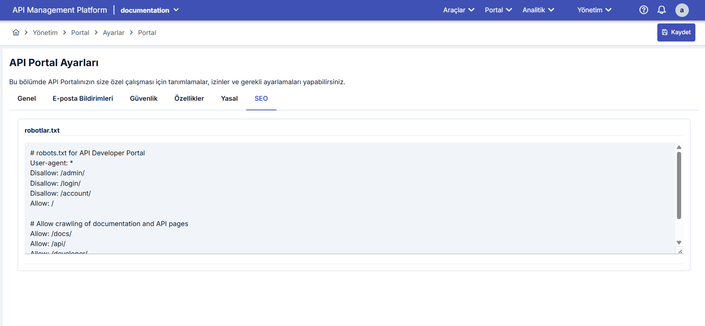Switch to E-posta Bildirimleri tab
This screenshot has height=326, width=705.
click(x=83, y=98)
